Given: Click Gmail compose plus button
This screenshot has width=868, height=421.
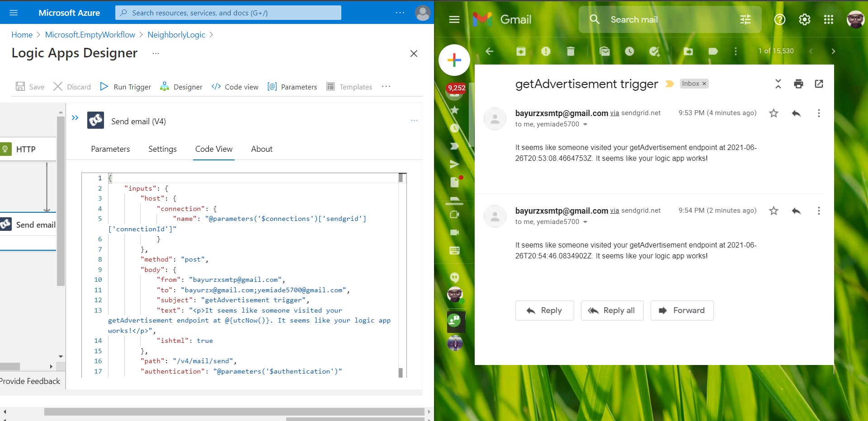Looking at the screenshot, I should tap(454, 60).
